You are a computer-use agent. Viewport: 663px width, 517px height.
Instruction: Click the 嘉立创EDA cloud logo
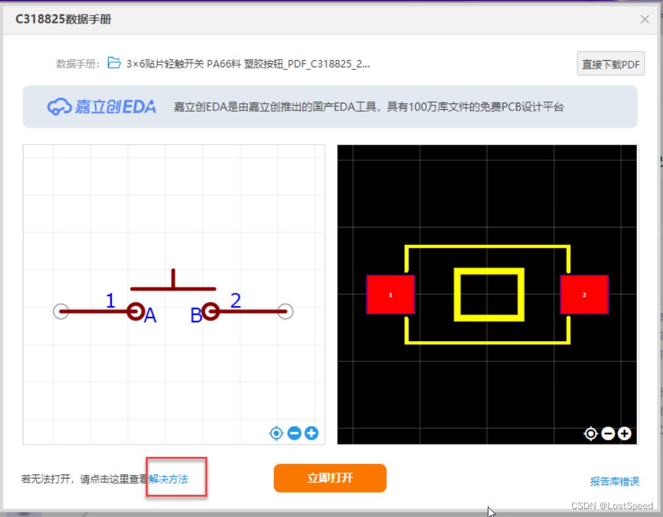tap(101, 107)
